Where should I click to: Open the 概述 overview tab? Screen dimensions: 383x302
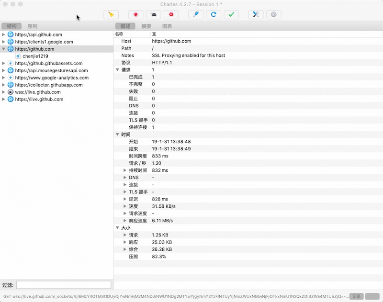125,26
